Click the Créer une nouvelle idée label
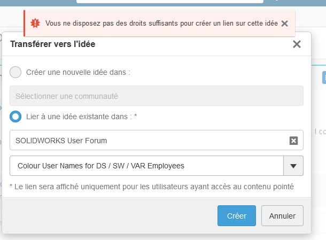This screenshot has height=240, width=326. [78, 72]
